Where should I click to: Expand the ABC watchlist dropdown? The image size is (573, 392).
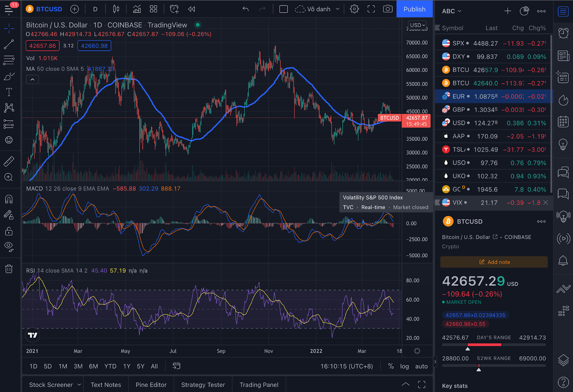[x=451, y=11]
